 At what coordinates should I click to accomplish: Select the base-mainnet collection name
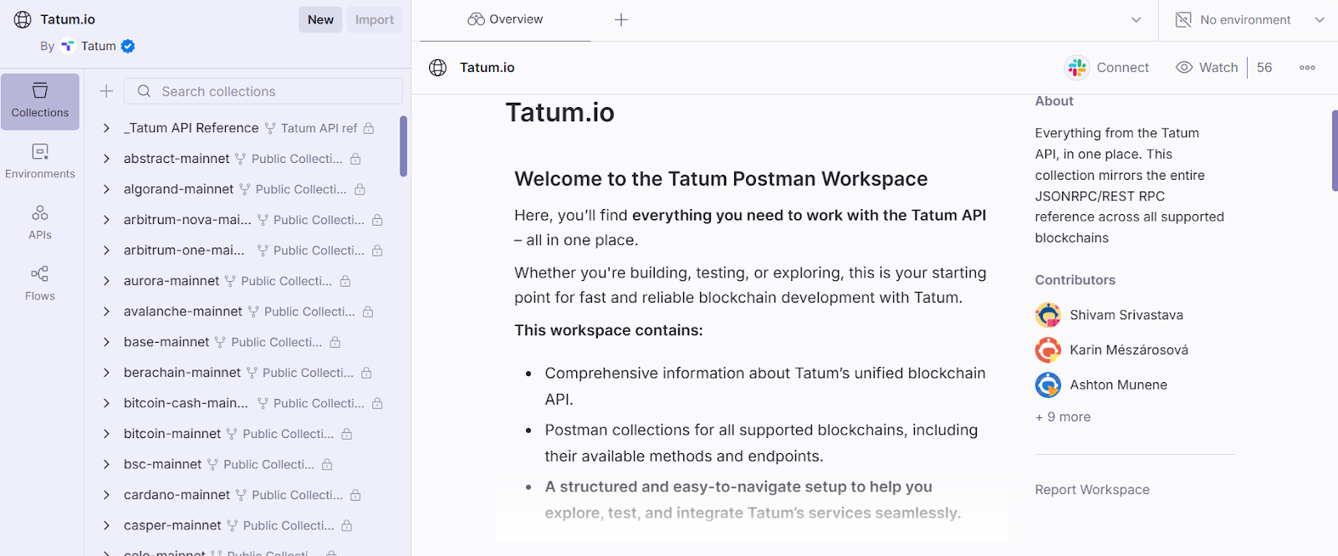[166, 342]
